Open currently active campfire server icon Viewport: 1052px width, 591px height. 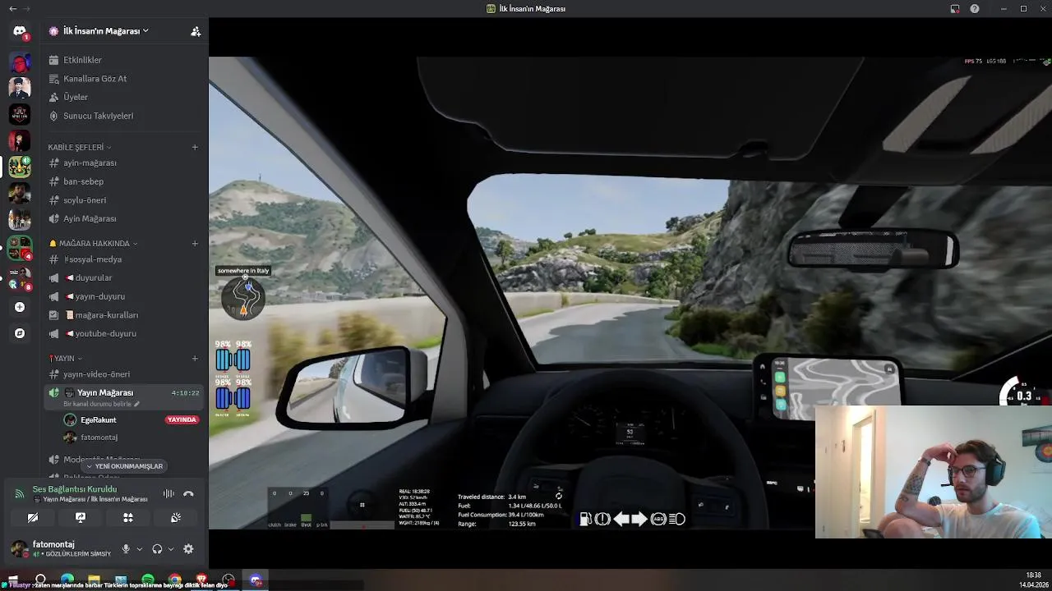[20, 166]
